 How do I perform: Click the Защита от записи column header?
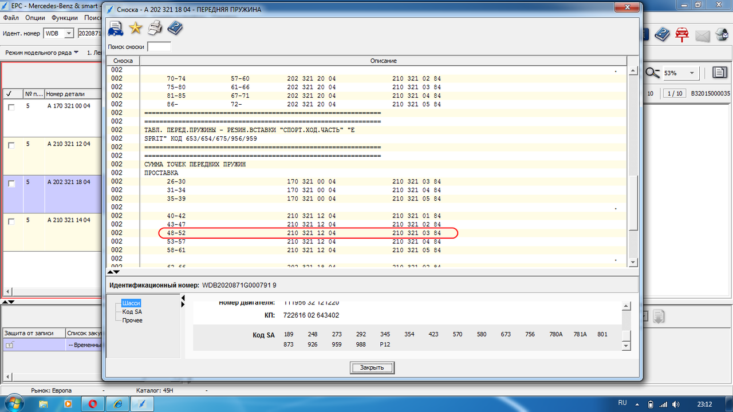click(x=33, y=333)
